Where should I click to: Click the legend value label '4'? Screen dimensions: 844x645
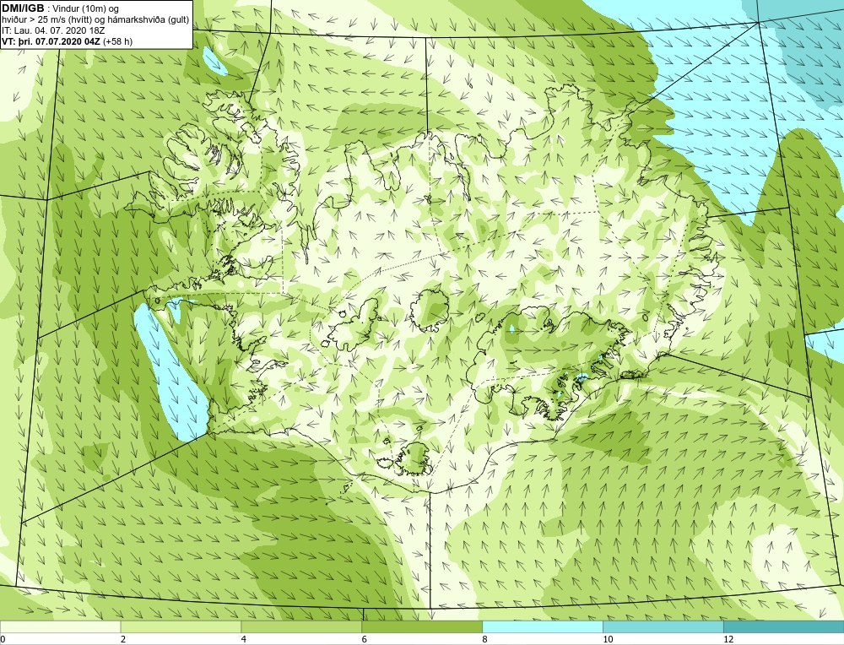coord(244,639)
